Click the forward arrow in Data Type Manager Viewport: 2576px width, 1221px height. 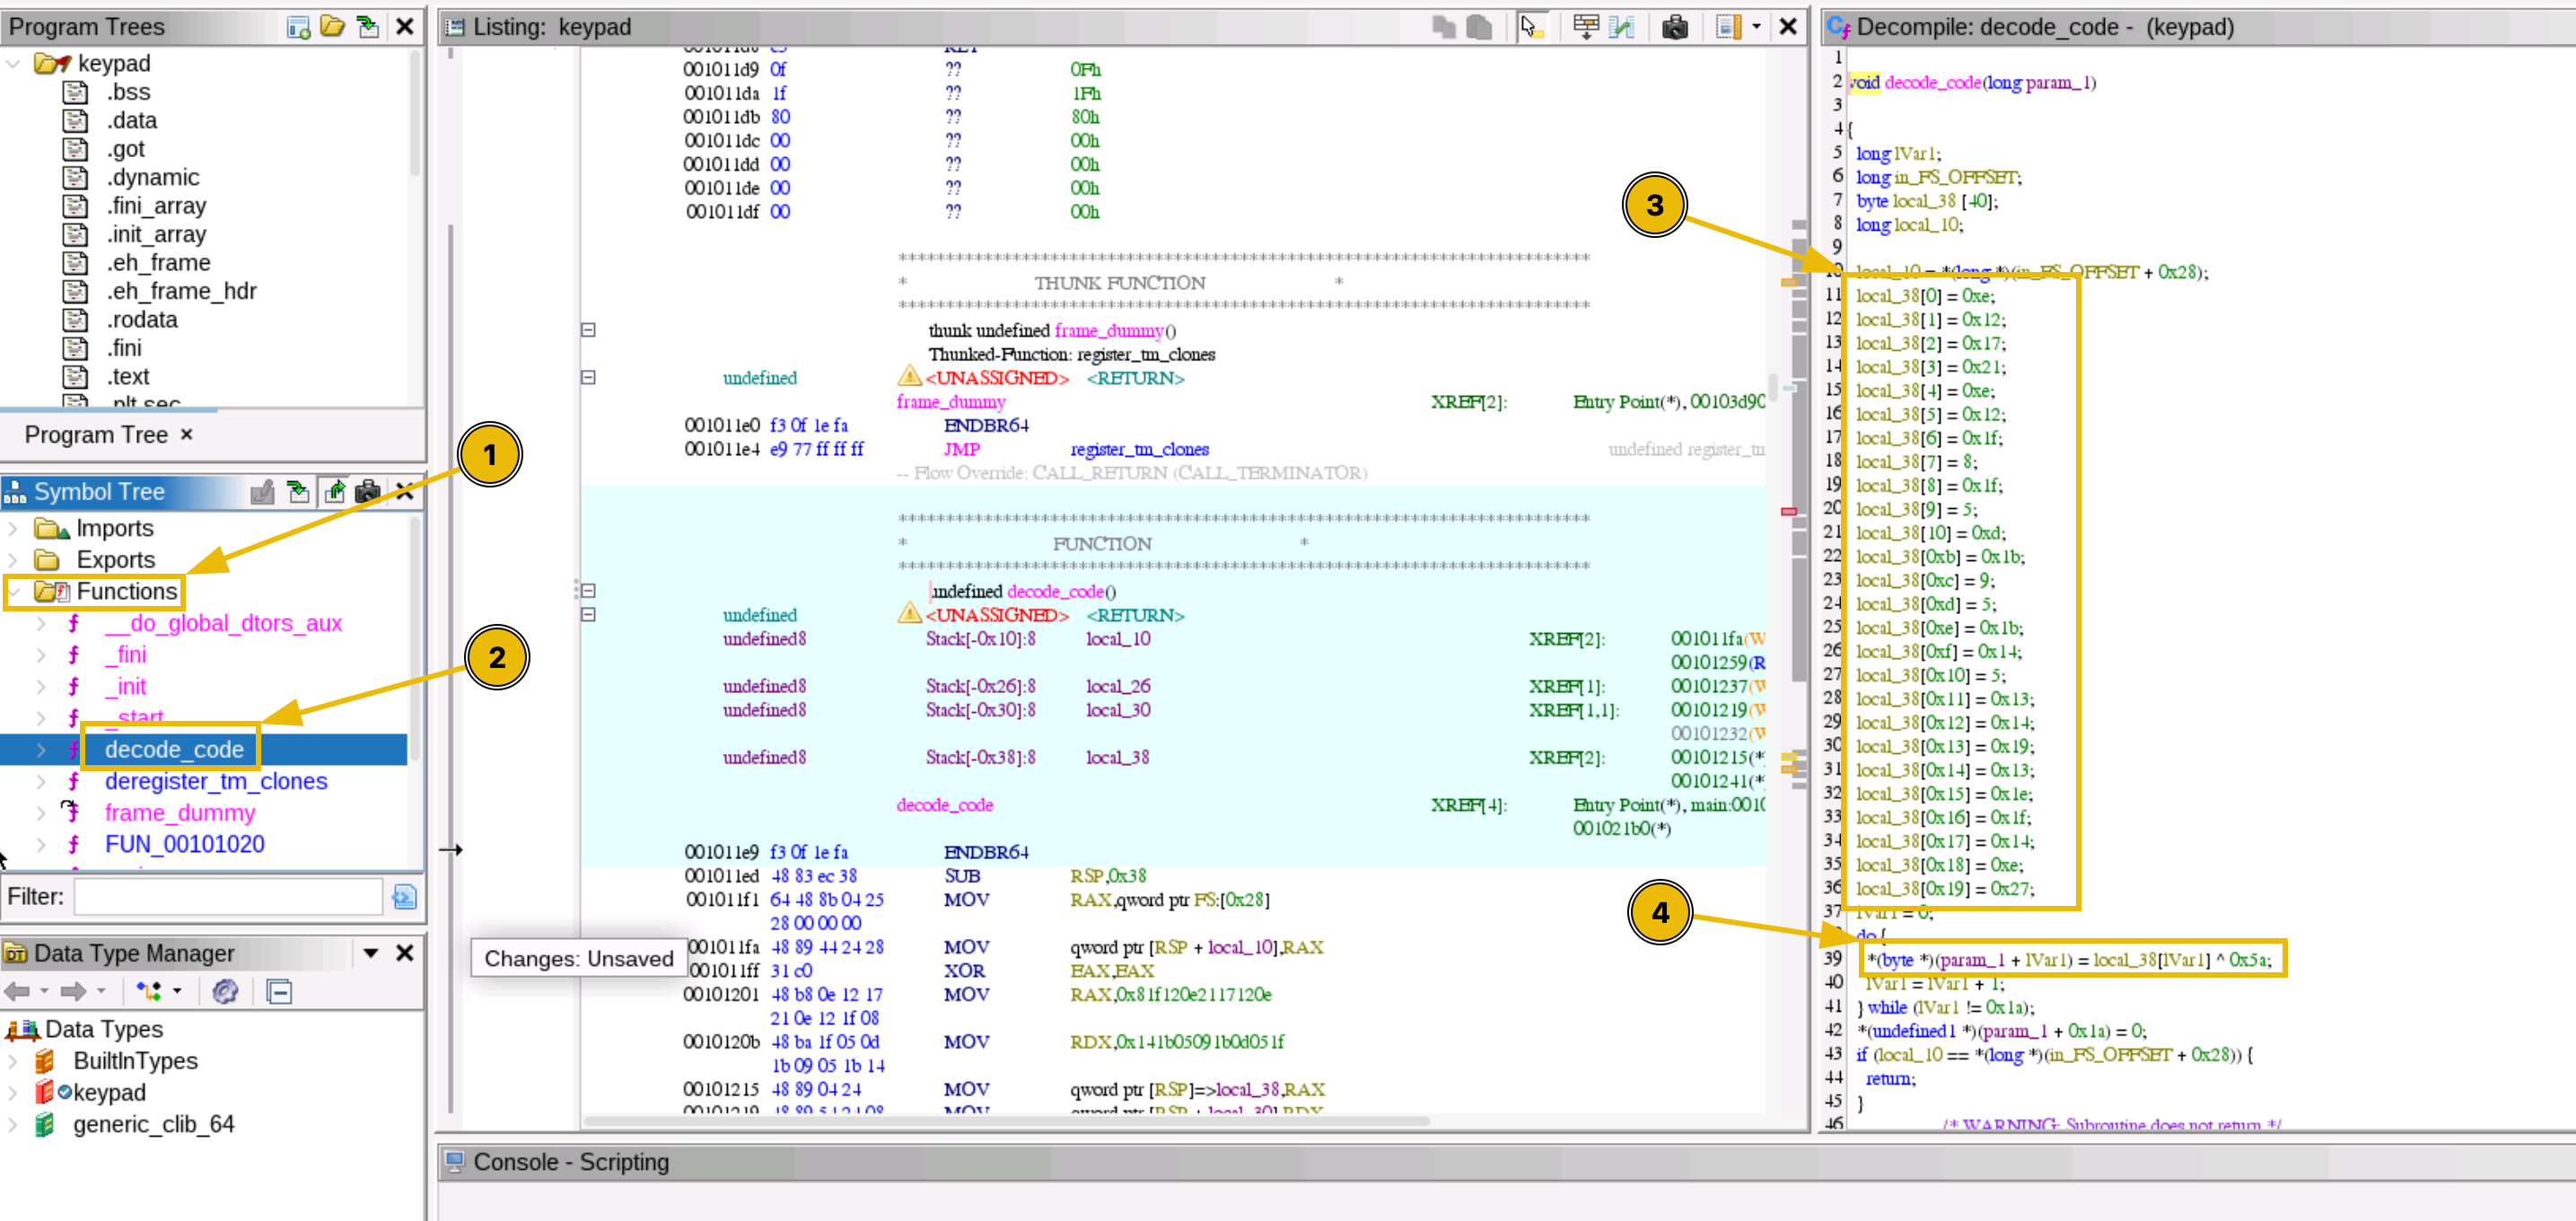click(73, 991)
